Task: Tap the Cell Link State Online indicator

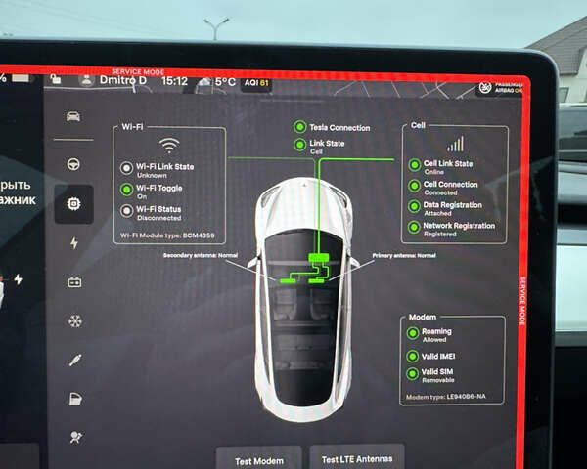Action: click(415, 164)
